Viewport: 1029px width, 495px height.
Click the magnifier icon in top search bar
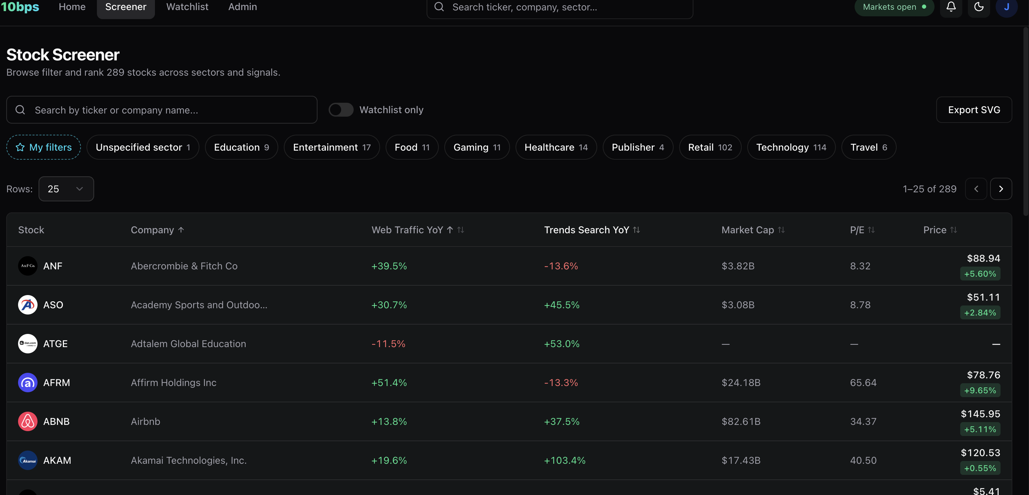coord(439,7)
